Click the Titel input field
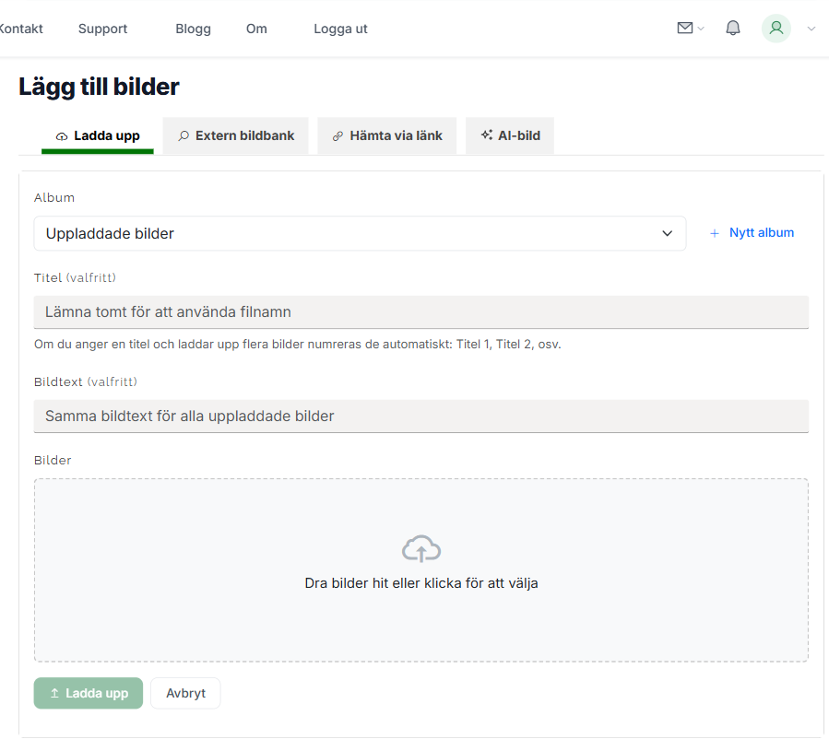This screenshot has width=829, height=739. (421, 312)
